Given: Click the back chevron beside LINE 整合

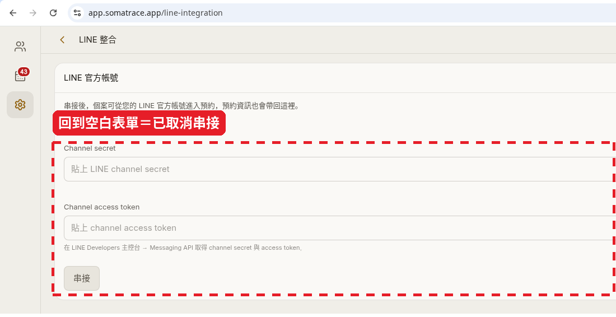Looking at the screenshot, I should coord(62,40).
